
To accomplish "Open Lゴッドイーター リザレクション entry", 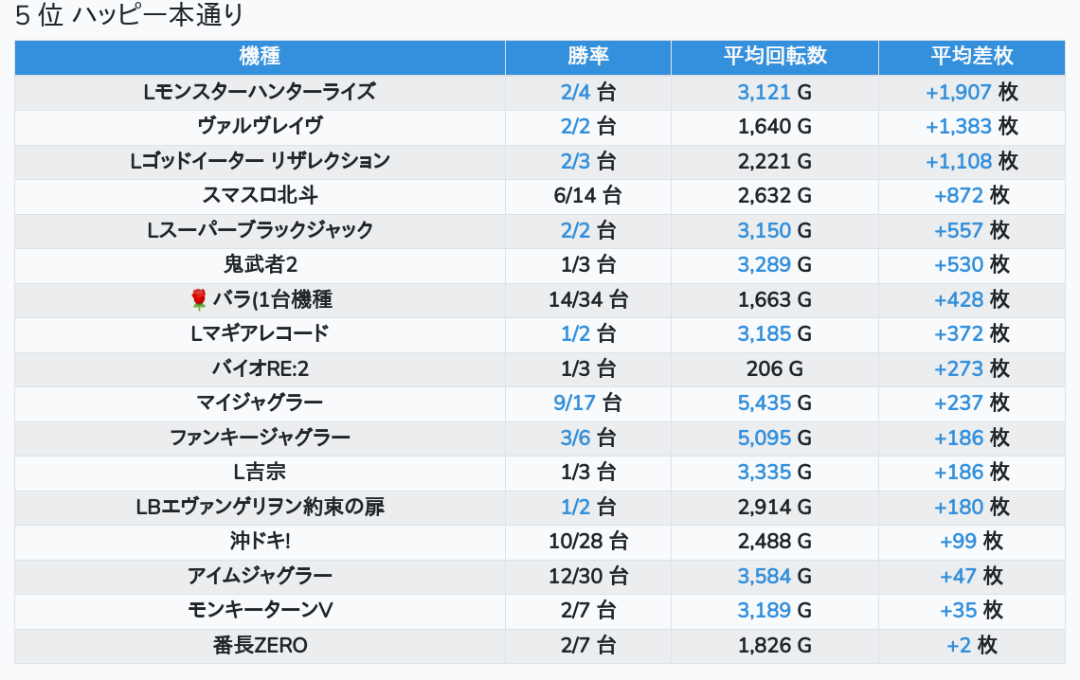I will [x=260, y=161].
